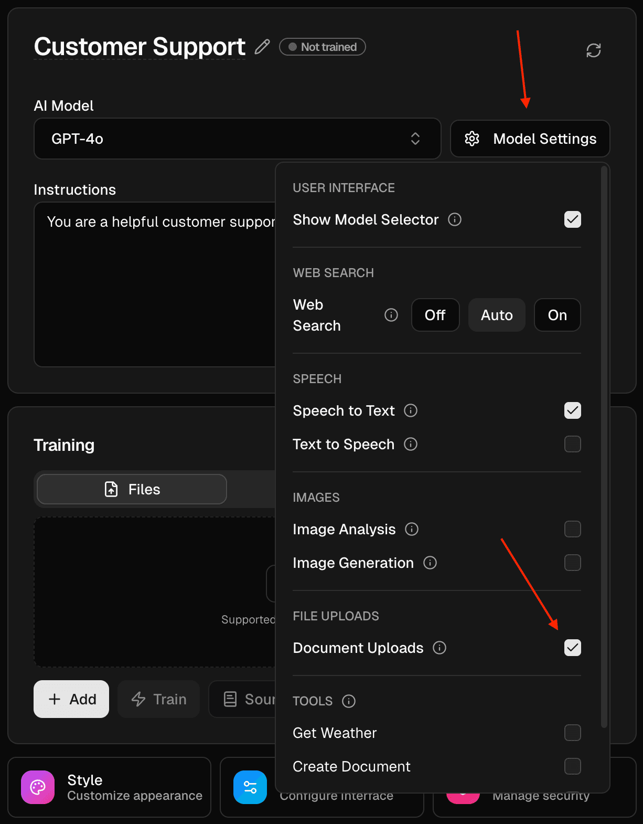Click the info icon beside Show Model Selector
This screenshot has height=824, width=643.
455,219
